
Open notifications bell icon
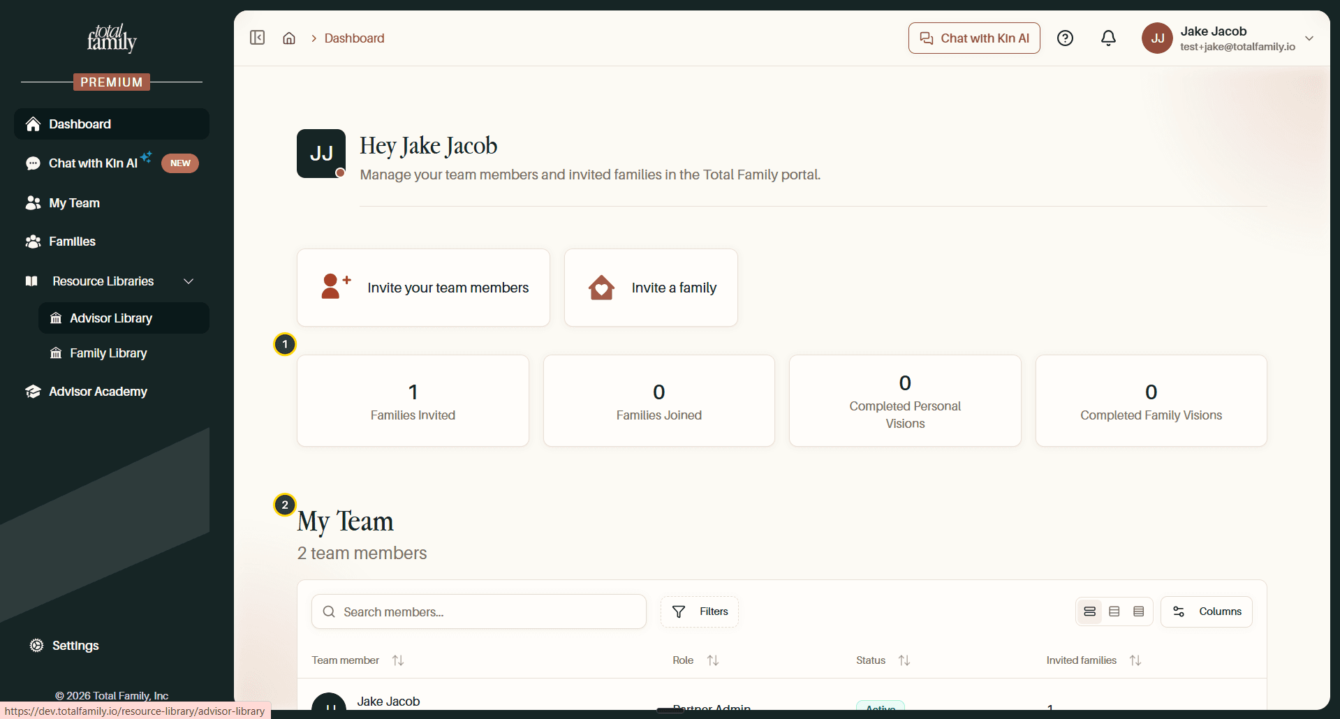point(1108,38)
